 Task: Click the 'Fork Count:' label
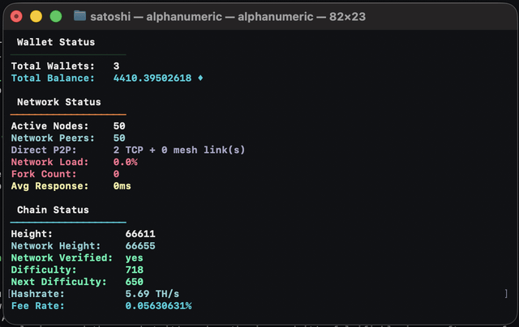[44, 174]
